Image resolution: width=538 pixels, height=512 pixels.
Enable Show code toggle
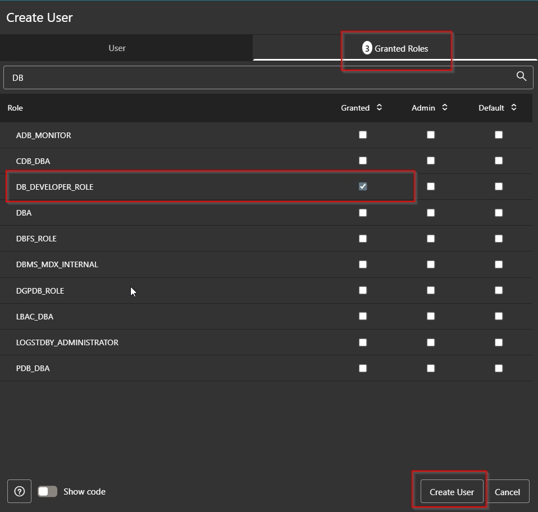(x=47, y=491)
